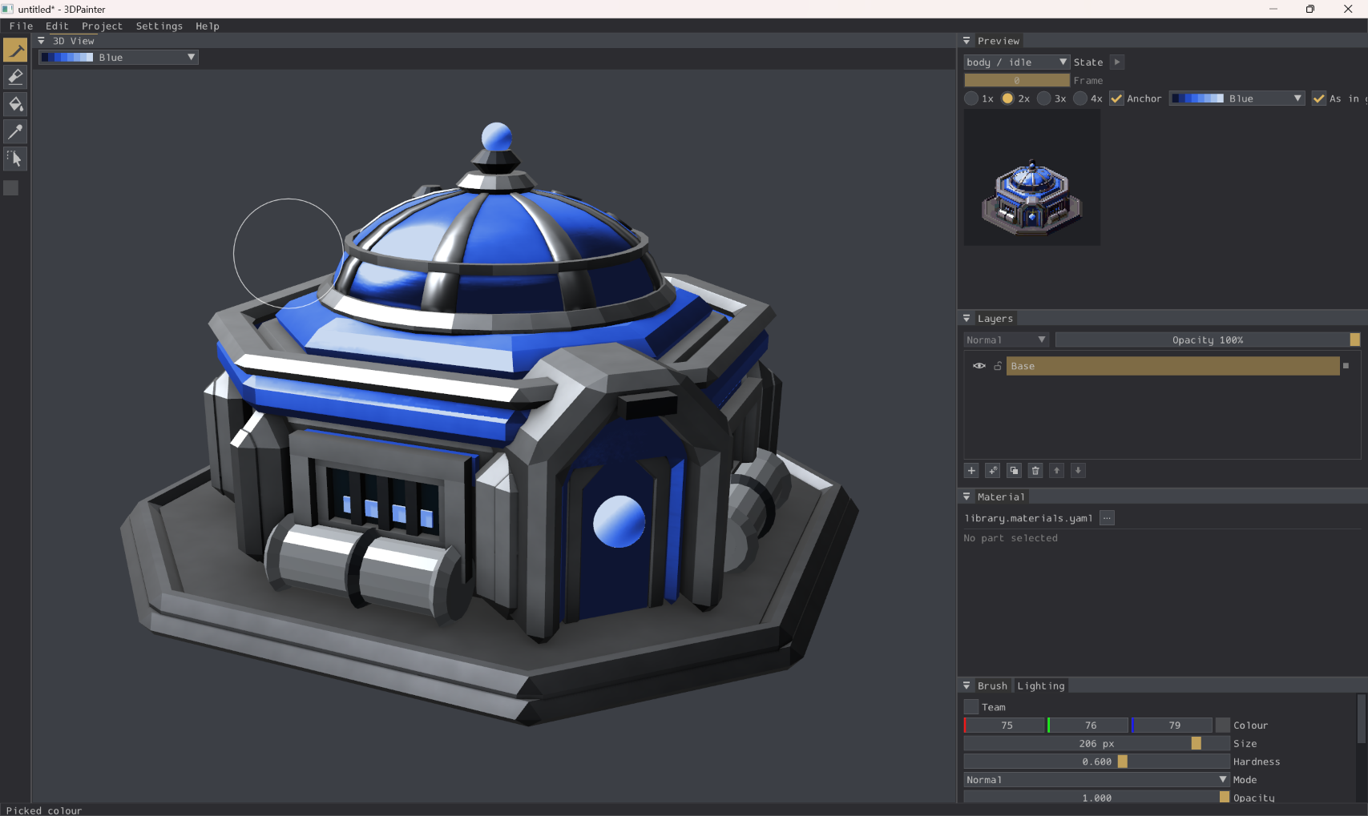
Task: Select the paintbrush tool in left toolbar
Action: (15, 50)
